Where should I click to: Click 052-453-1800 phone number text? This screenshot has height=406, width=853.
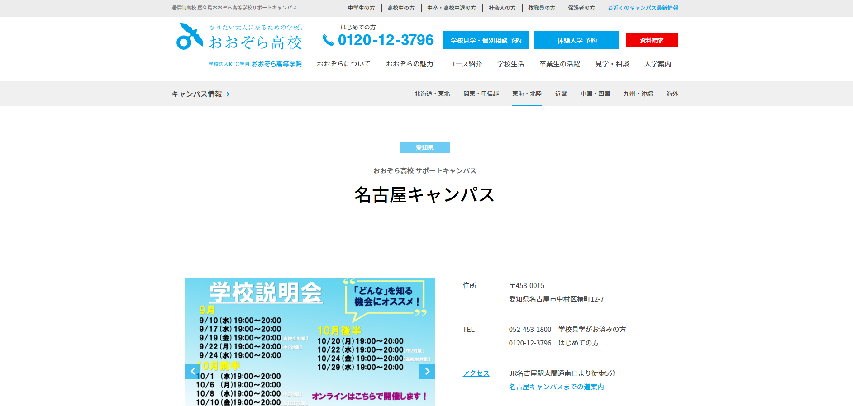click(530, 329)
